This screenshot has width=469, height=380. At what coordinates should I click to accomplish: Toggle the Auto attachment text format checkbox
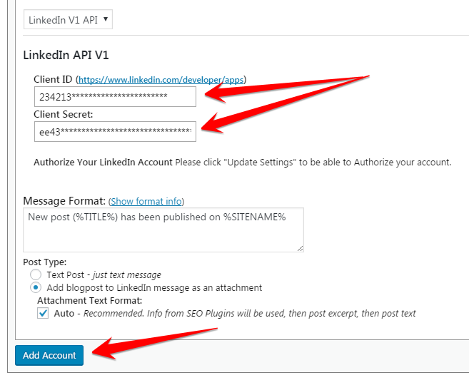click(43, 313)
